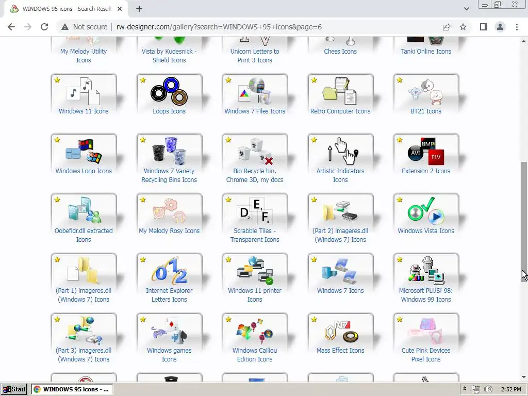
Task: Open Windows 11 printer Icons thumbnail
Action: tap(255, 270)
